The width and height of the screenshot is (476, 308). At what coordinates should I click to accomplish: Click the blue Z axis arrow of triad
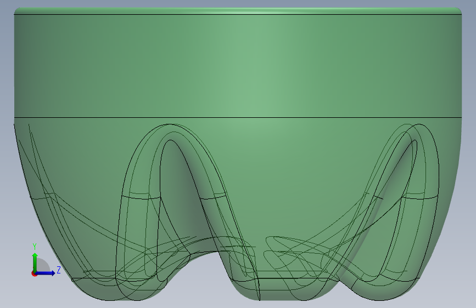[x=46, y=273]
